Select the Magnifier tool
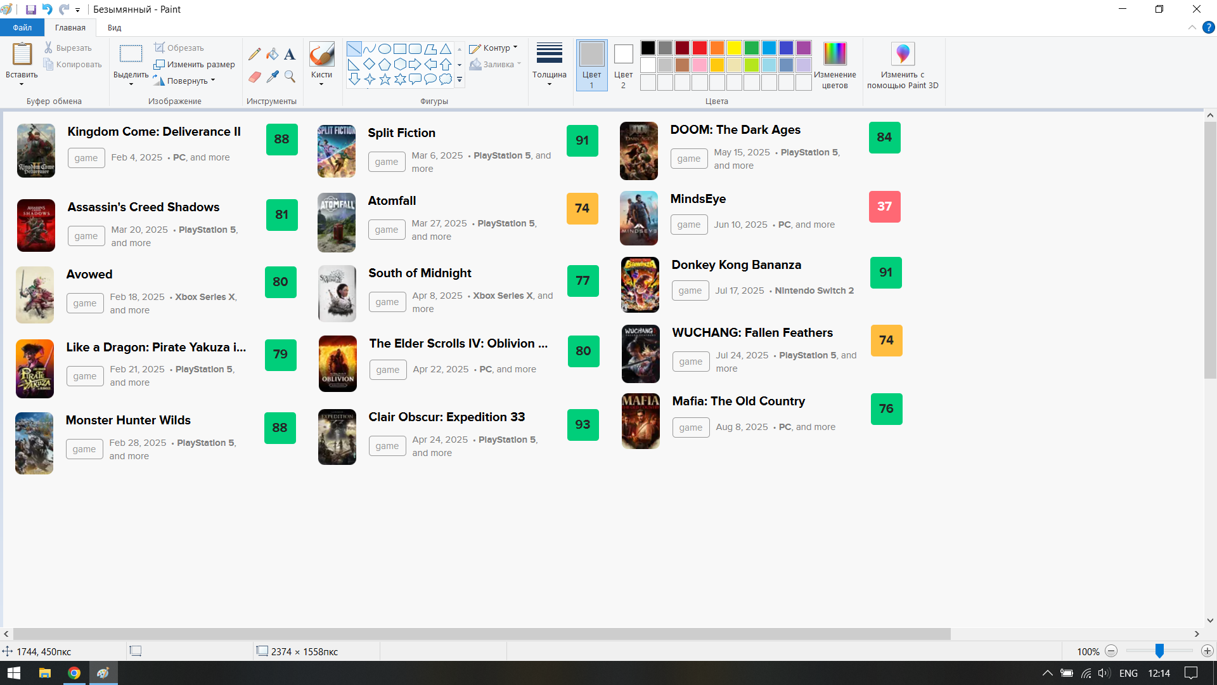 pos(290,77)
